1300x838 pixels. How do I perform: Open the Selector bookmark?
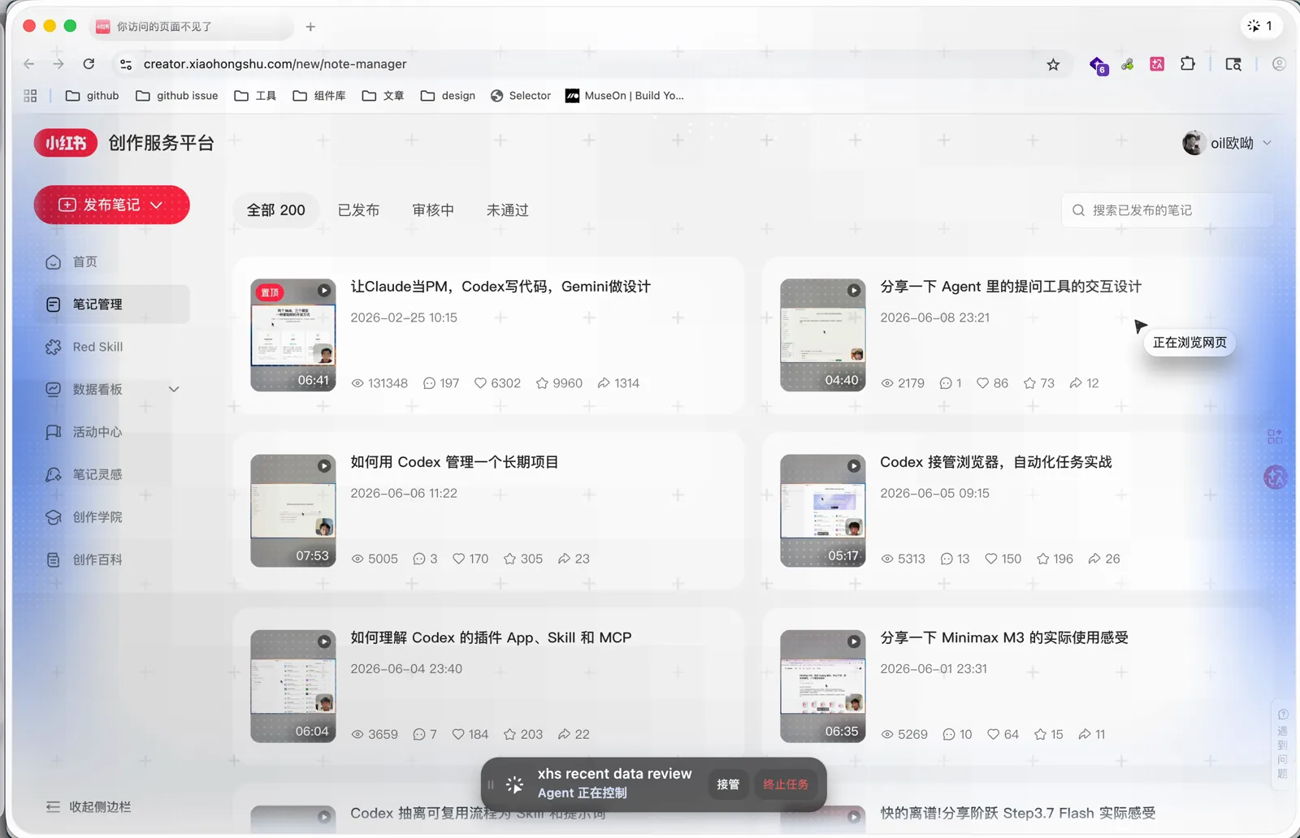[521, 96]
